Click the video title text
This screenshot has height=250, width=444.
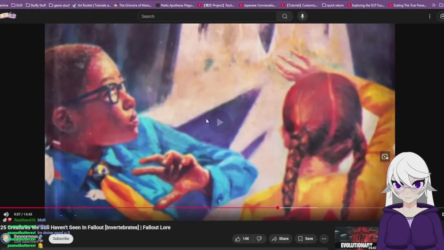coord(85,227)
